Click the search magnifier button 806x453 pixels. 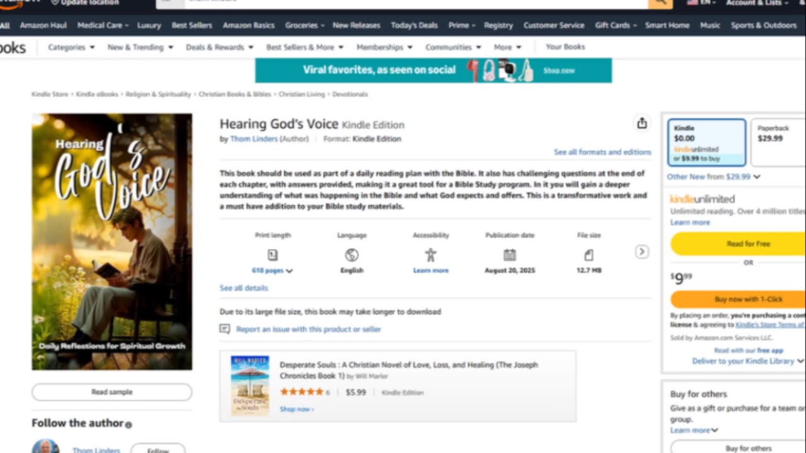tap(660, 3)
